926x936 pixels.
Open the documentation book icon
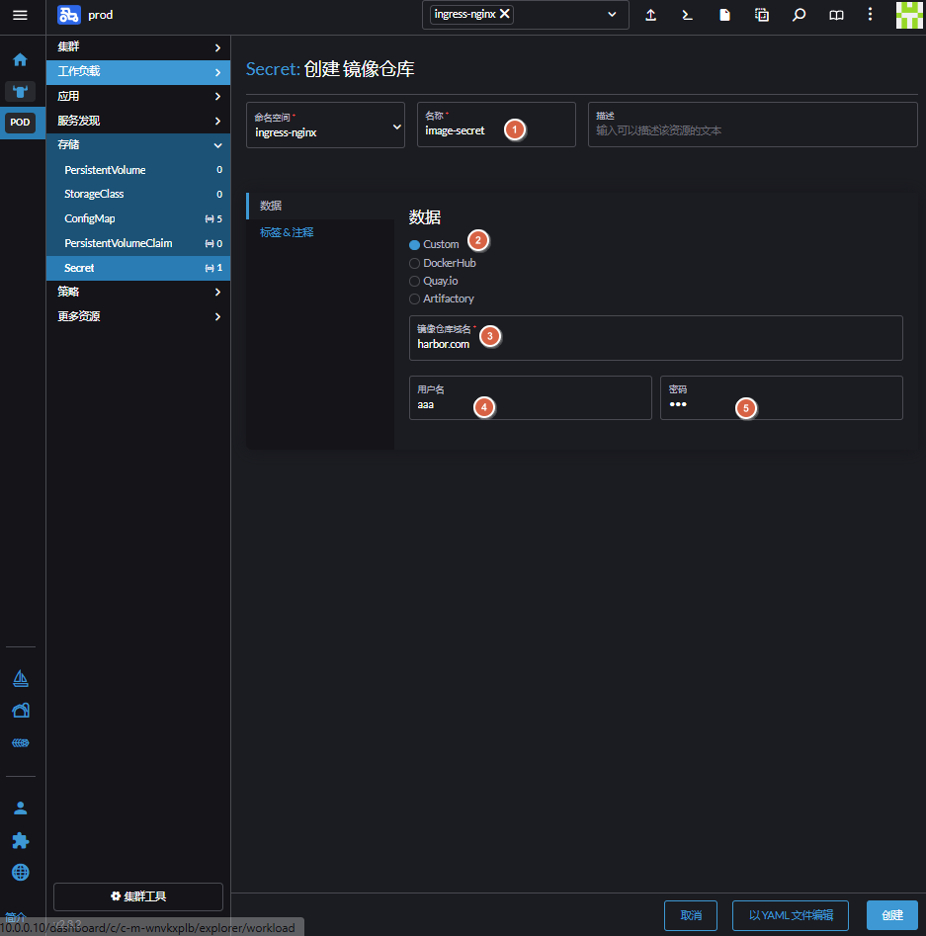(836, 15)
